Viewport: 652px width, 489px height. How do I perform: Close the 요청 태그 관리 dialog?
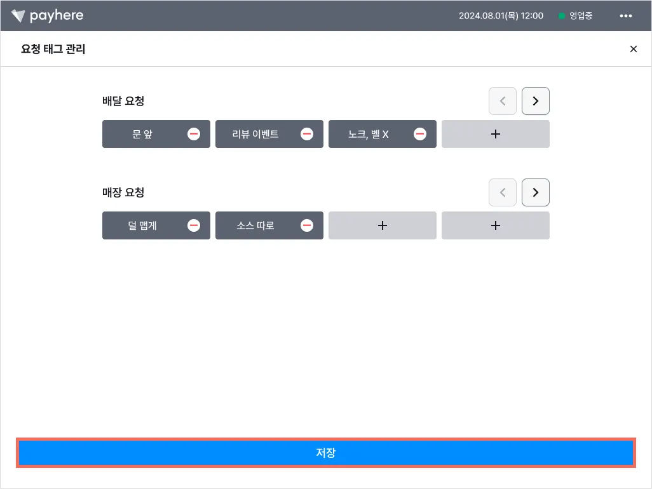(633, 49)
